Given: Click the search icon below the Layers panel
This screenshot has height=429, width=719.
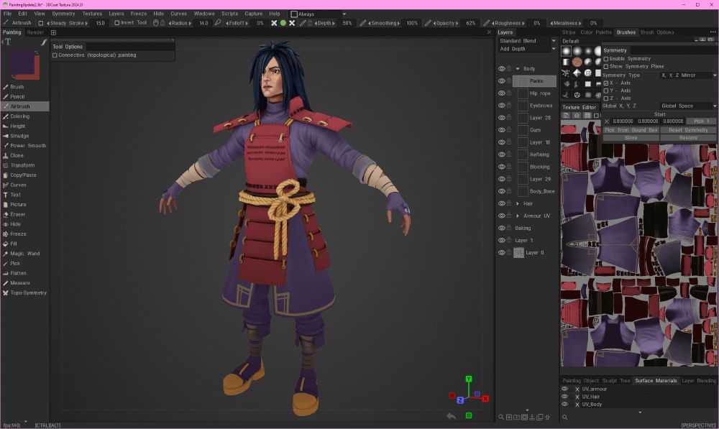Looking at the screenshot, I should click(501, 417).
